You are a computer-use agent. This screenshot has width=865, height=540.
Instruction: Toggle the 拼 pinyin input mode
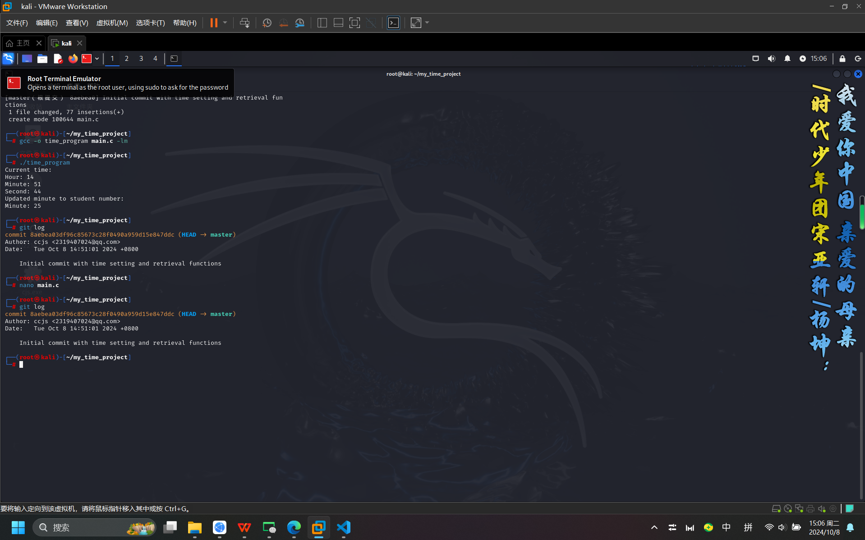pos(748,527)
